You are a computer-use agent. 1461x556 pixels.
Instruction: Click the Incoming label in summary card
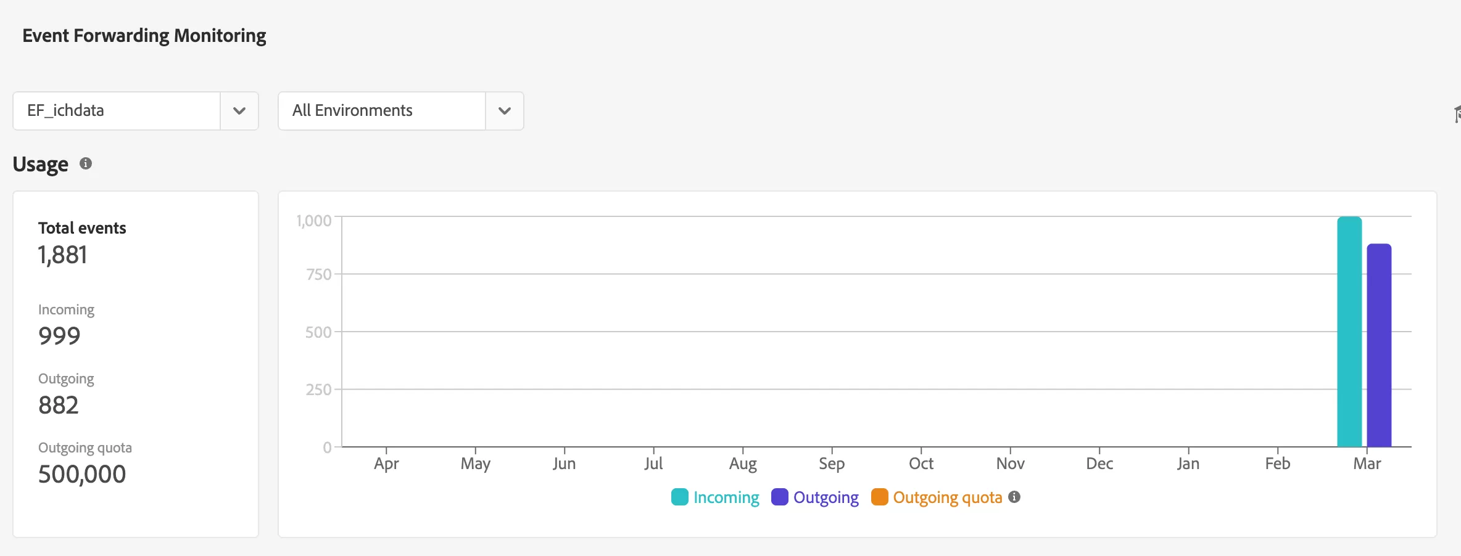click(x=66, y=309)
